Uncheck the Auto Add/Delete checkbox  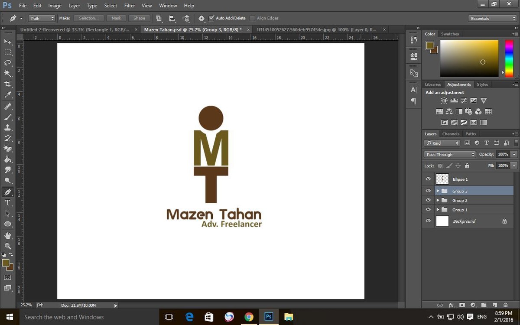click(x=211, y=18)
